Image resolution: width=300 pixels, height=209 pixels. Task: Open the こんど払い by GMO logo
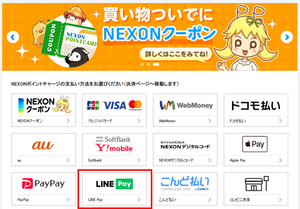pyautogui.click(x=185, y=184)
